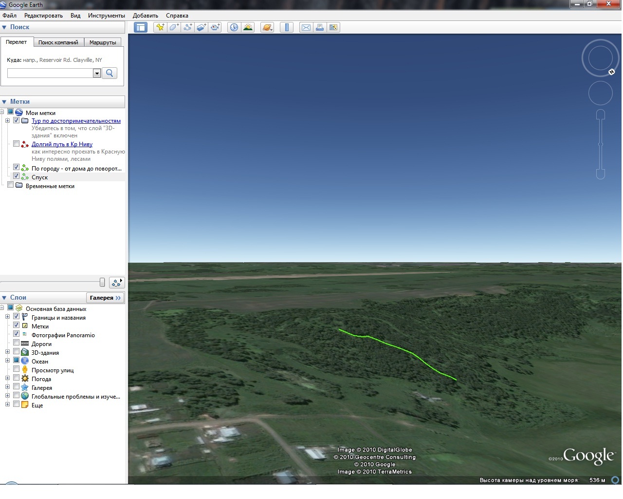Click the Погода sun icon
Screen dimensions: 623x499
point(25,379)
